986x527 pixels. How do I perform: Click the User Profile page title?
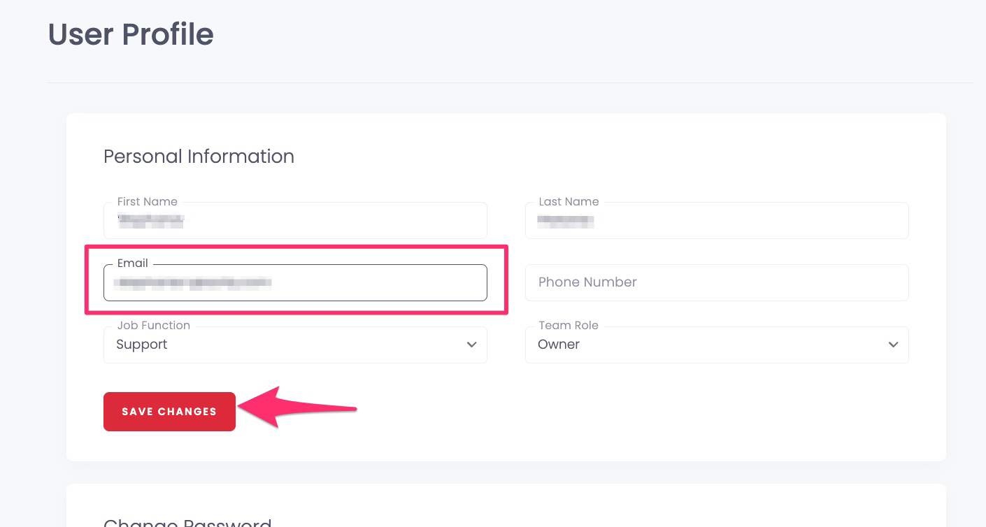click(130, 34)
